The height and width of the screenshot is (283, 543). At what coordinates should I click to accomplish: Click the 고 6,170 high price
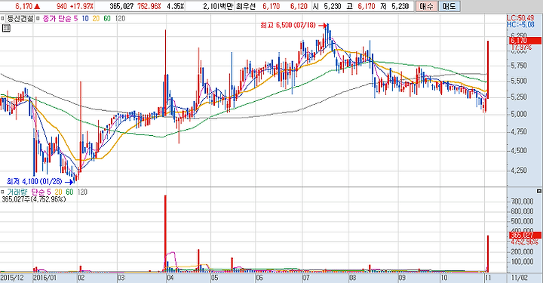pyautogui.click(x=360, y=6)
